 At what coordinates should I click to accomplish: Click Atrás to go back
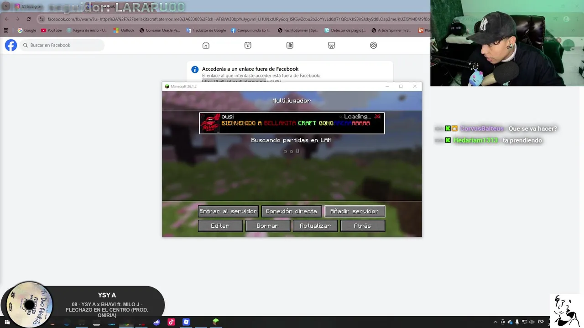tap(362, 226)
